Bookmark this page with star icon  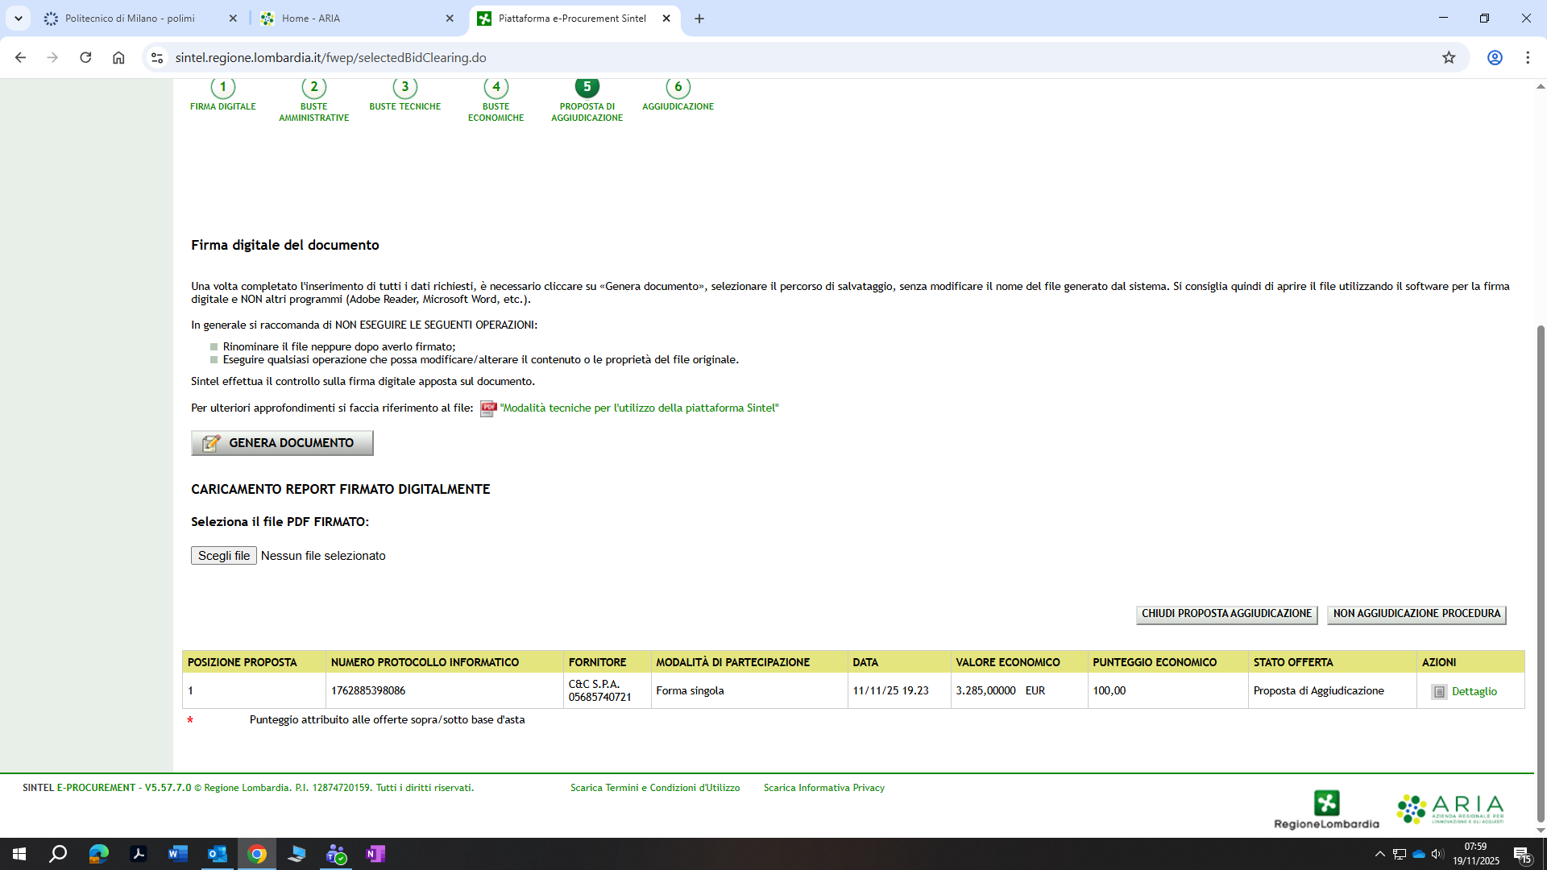1449,57
